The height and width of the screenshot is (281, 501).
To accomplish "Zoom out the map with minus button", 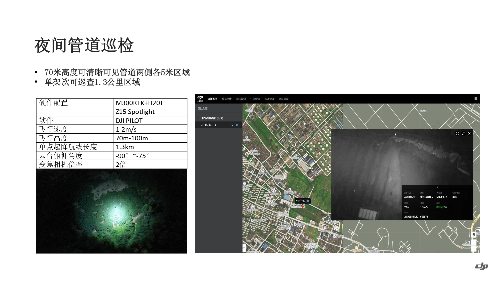I will coord(474,248).
